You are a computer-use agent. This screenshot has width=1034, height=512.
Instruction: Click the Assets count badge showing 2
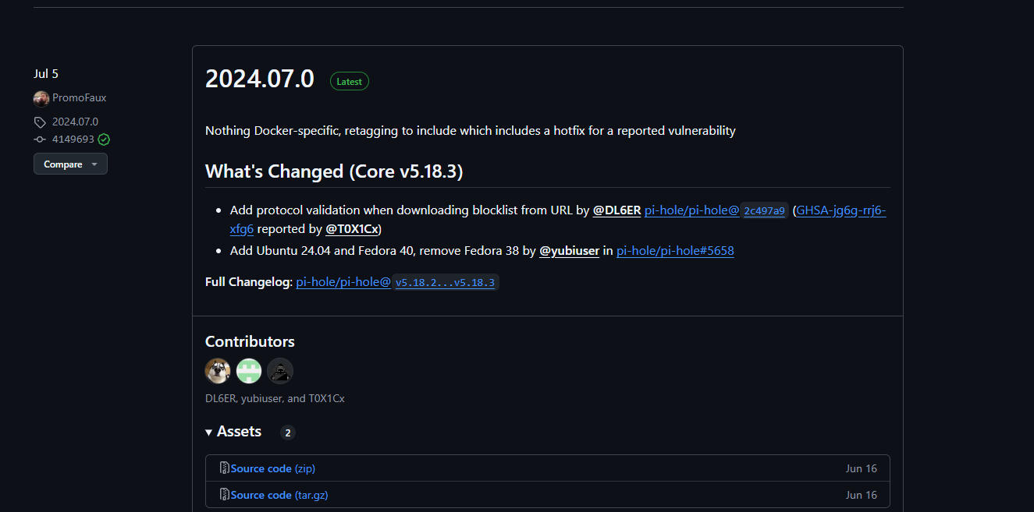pos(287,432)
